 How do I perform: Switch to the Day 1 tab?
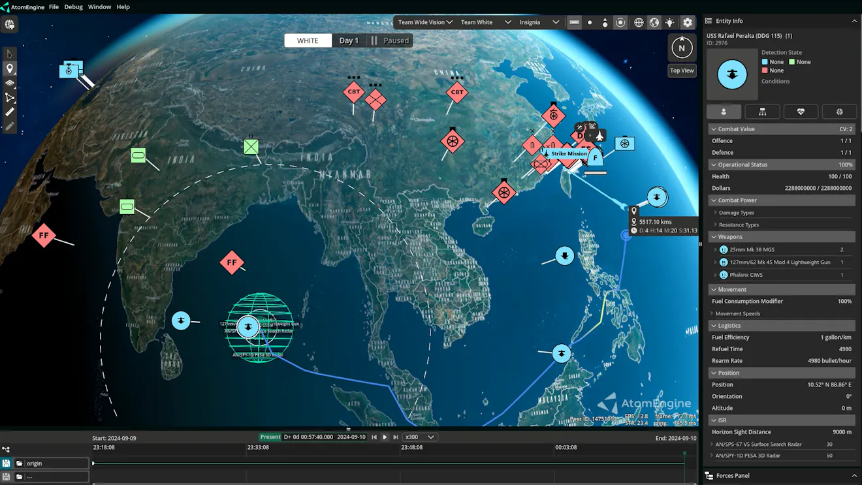tap(349, 40)
